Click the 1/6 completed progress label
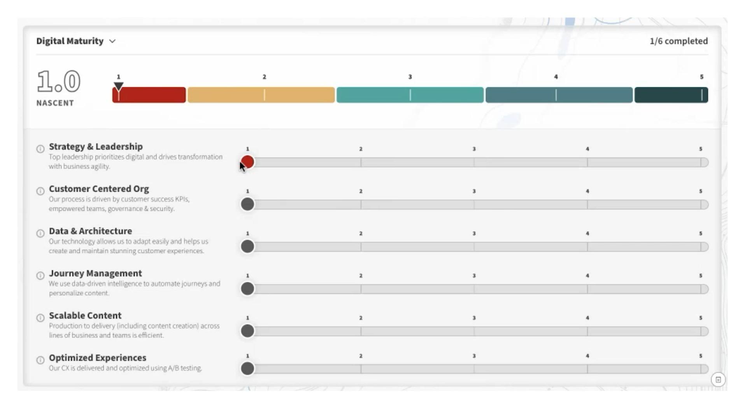 click(x=679, y=41)
